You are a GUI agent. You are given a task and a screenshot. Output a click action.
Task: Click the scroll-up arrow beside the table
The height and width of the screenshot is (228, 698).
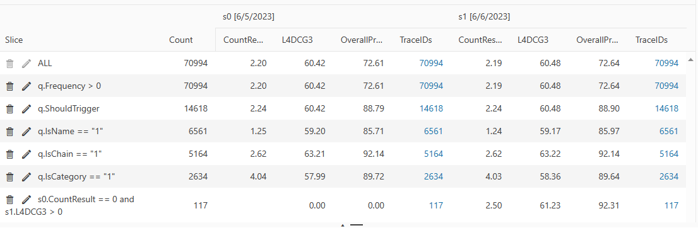(x=690, y=60)
